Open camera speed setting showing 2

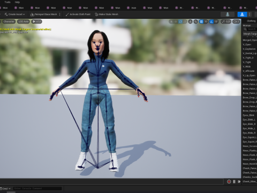pyautogui.click(x=236, y=21)
